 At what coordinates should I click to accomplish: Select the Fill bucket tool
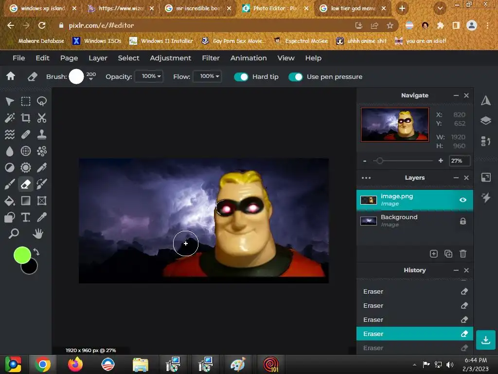[10, 201]
